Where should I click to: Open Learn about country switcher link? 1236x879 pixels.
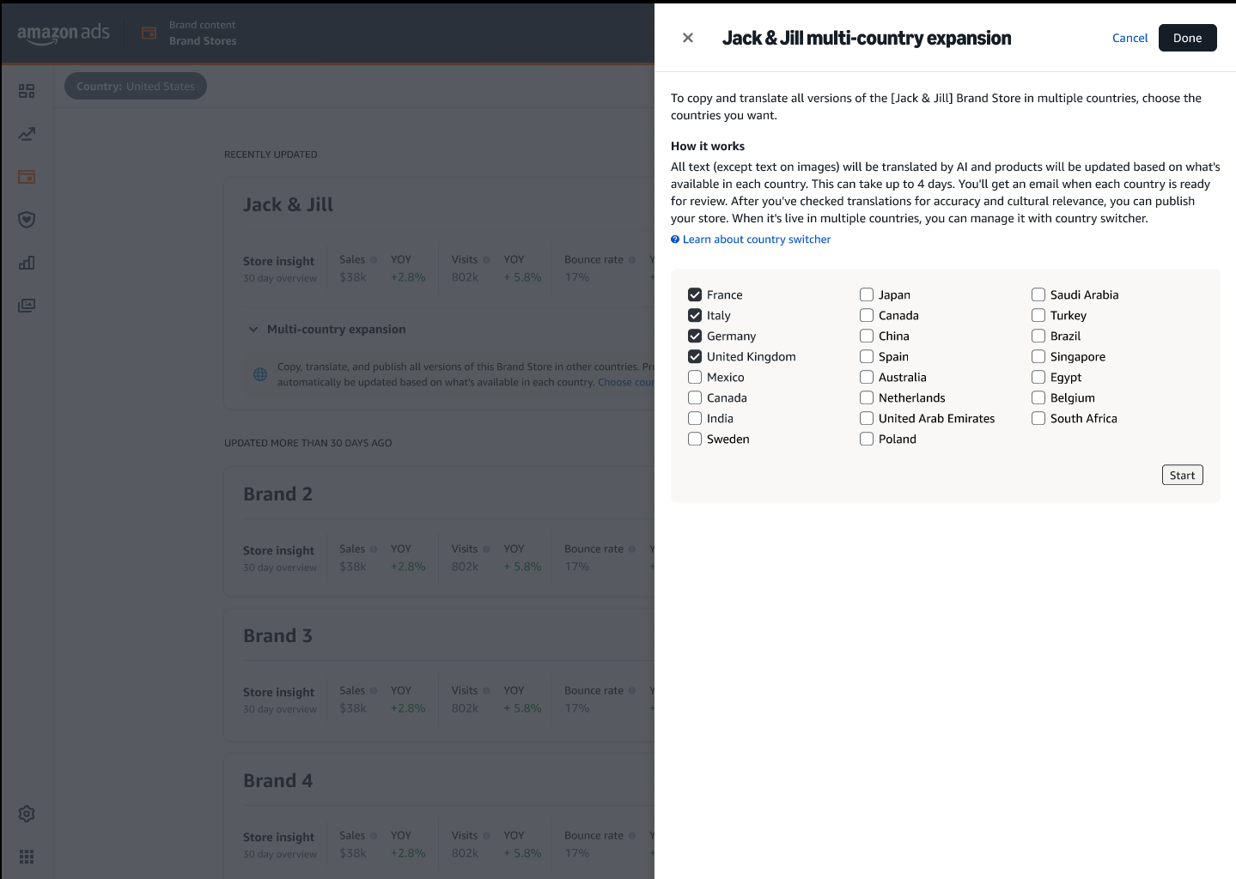coord(757,239)
